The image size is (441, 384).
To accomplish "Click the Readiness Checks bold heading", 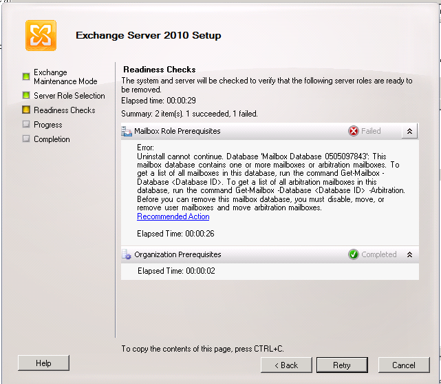I will point(160,70).
